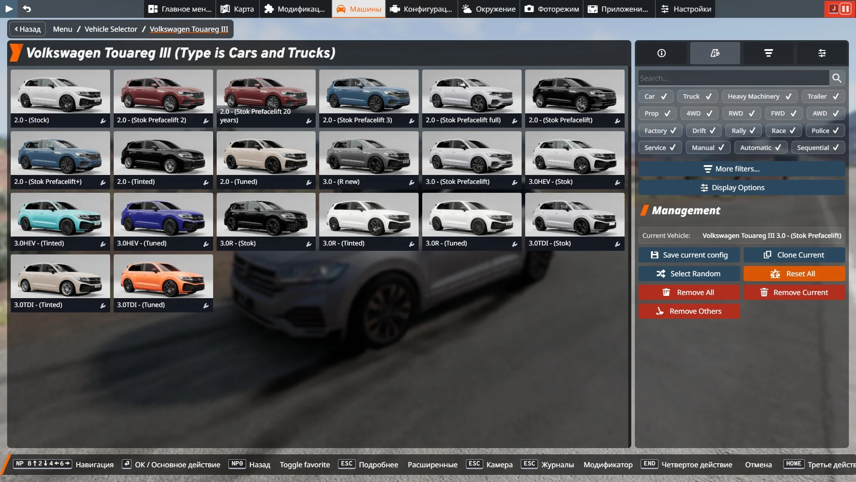Toggle the Prop filter
This screenshot has height=482, width=856.
(658, 113)
